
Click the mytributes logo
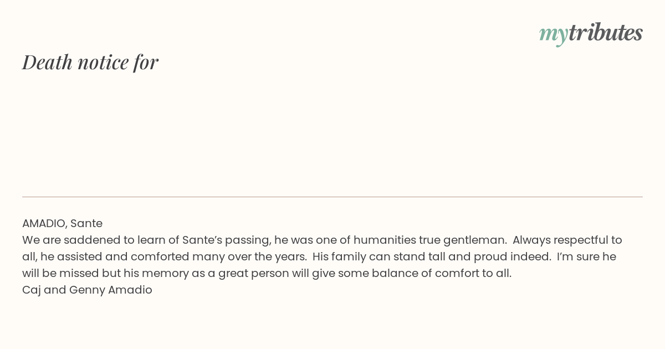click(591, 33)
